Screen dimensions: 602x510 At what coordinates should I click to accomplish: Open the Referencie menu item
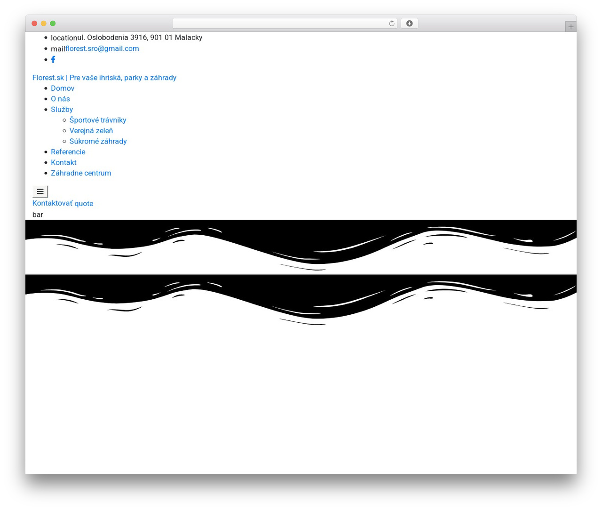click(x=68, y=152)
